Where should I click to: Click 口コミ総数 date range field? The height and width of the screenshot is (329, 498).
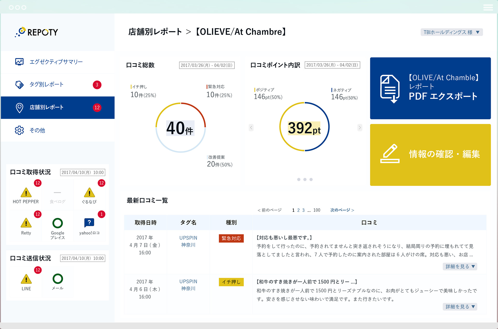(x=207, y=65)
